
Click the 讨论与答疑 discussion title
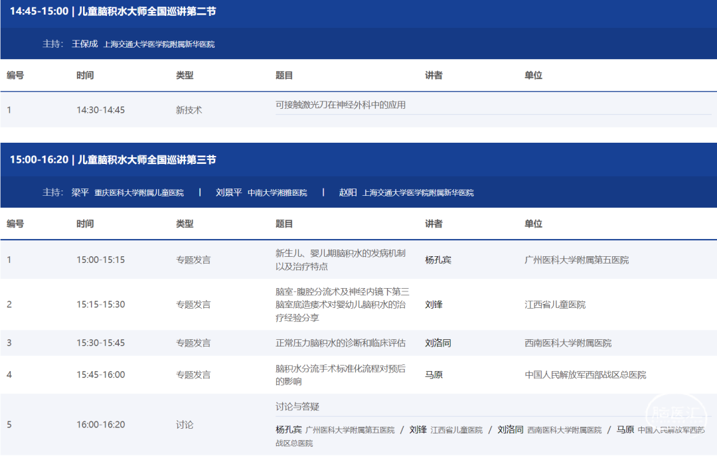[x=297, y=406]
